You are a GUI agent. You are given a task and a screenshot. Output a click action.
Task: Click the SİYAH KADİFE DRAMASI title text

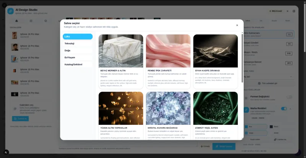pyautogui.click(x=207, y=71)
